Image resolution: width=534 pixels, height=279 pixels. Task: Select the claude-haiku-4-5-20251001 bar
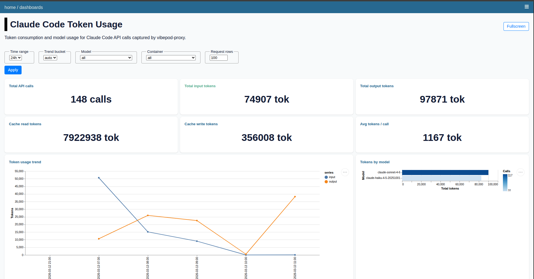coord(442,178)
